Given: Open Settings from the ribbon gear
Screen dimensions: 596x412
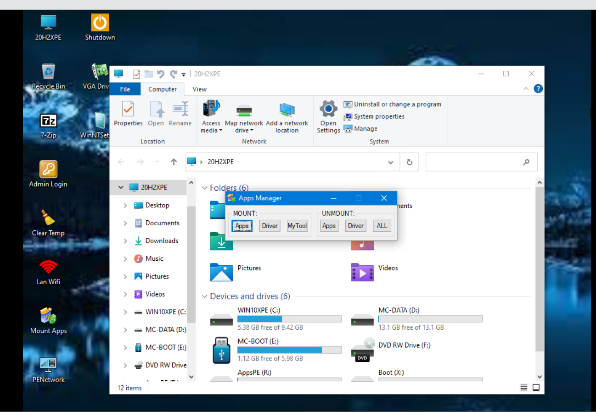Looking at the screenshot, I should [328, 117].
